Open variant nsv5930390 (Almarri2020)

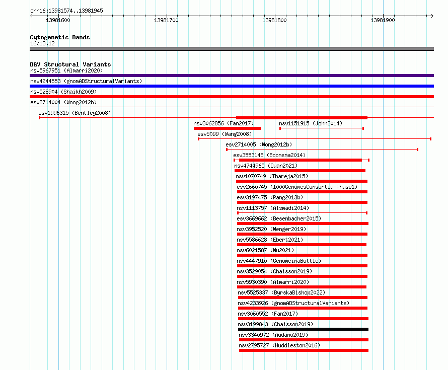(x=273, y=282)
